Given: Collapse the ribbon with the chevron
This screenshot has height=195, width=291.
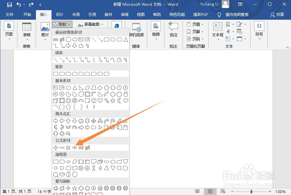Looking at the screenshot, I should coord(287,47).
